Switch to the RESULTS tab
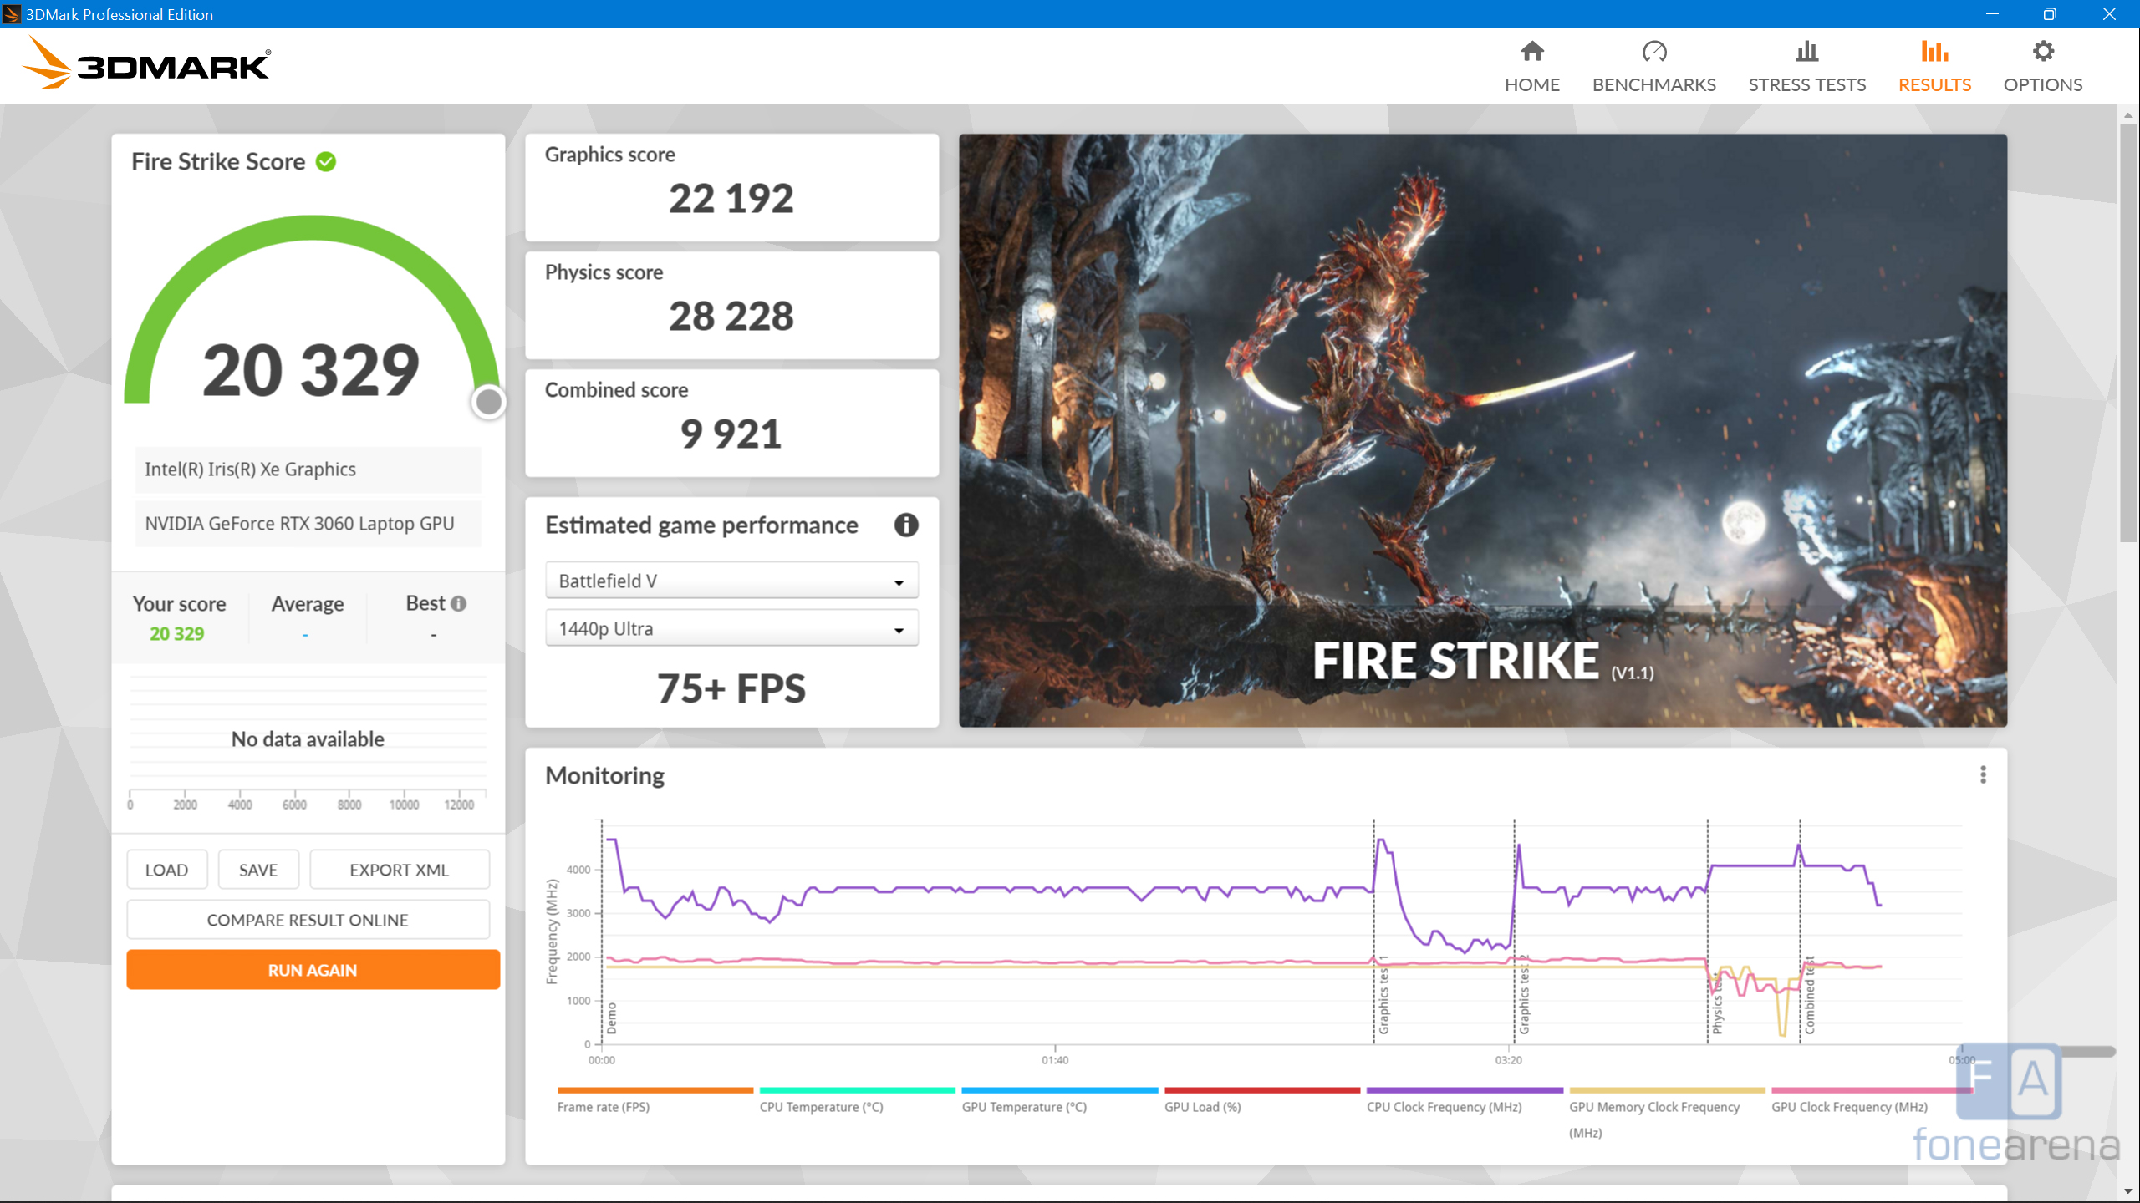 [x=1934, y=84]
